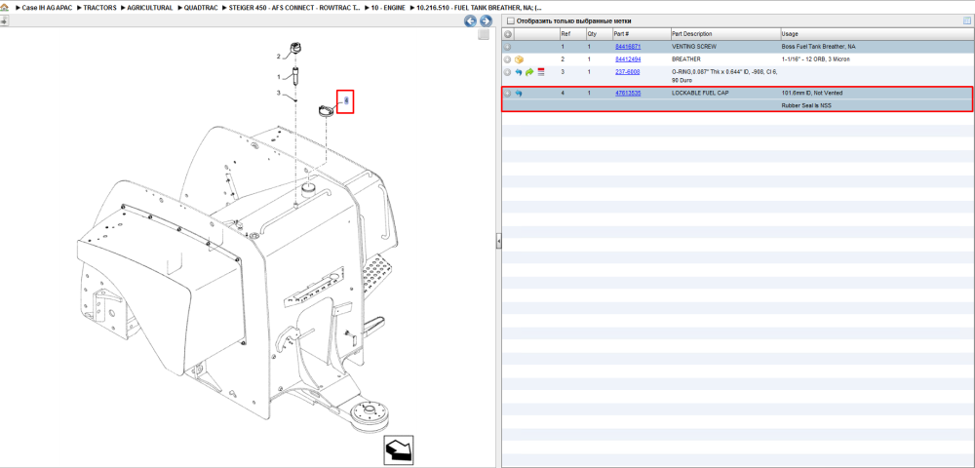Open part number link 84416871
The width and height of the screenshot is (975, 468).
click(x=627, y=47)
